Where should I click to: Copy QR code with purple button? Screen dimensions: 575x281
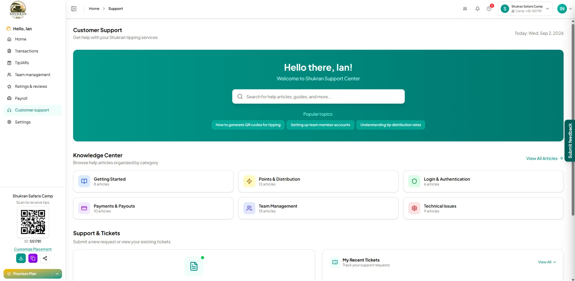tap(33, 258)
